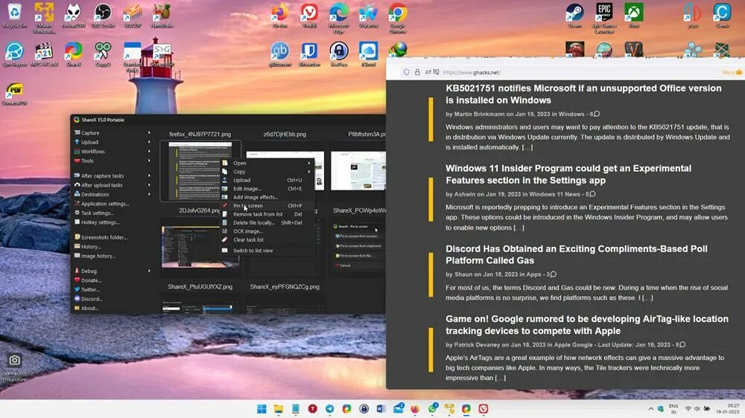745x418 pixels.
Task: Expand the Upload submenu in ShareX sidebar
Action: [112, 142]
